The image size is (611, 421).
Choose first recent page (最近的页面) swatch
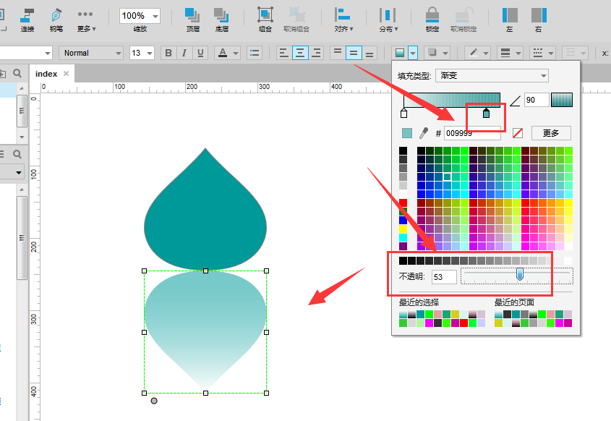pos(498,314)
